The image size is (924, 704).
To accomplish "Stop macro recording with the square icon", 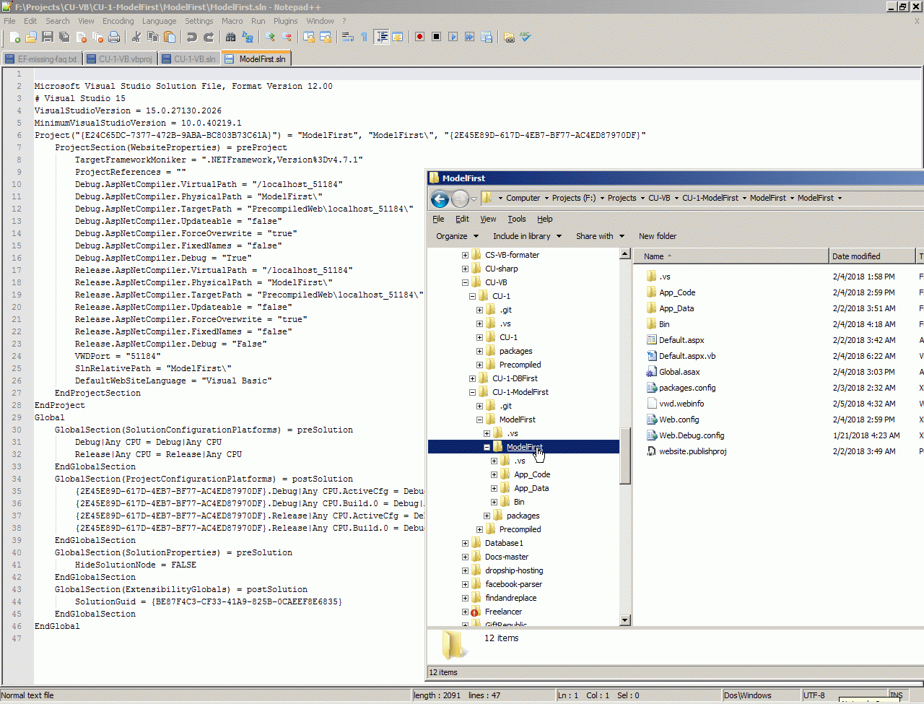I will click(436, 37).
